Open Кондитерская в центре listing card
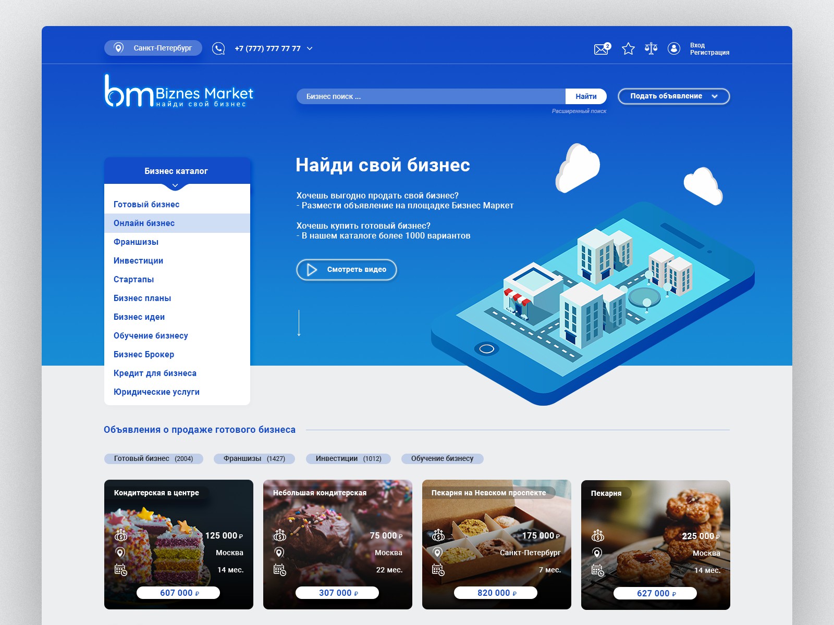 [x=179, y=544]
